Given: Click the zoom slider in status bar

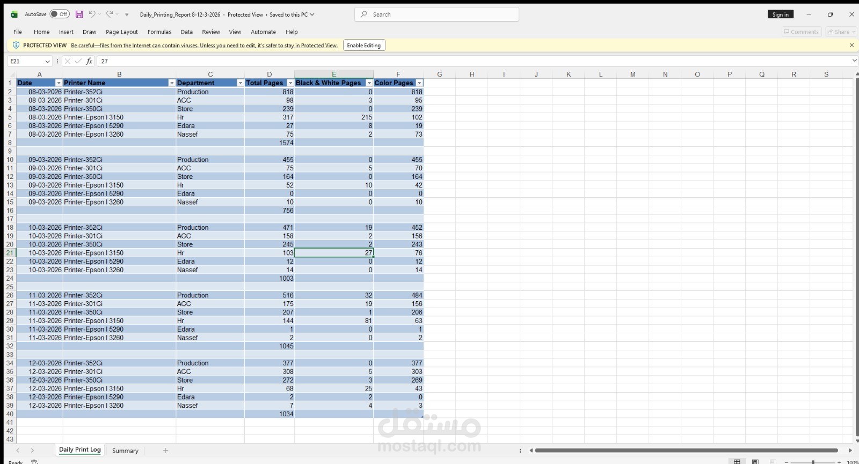Looking at the screenshot, I should [813, 462].
